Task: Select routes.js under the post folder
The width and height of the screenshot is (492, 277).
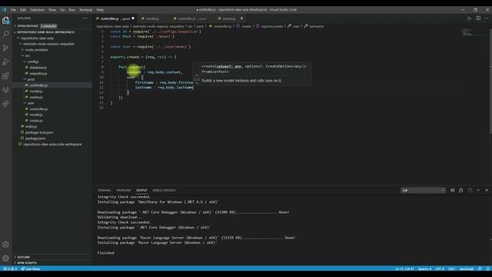Action: 36,97
